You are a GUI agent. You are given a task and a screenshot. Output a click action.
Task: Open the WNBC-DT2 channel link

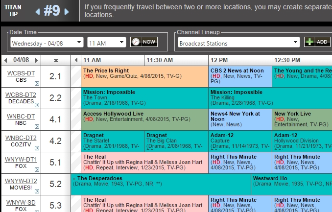pos(21,138)
